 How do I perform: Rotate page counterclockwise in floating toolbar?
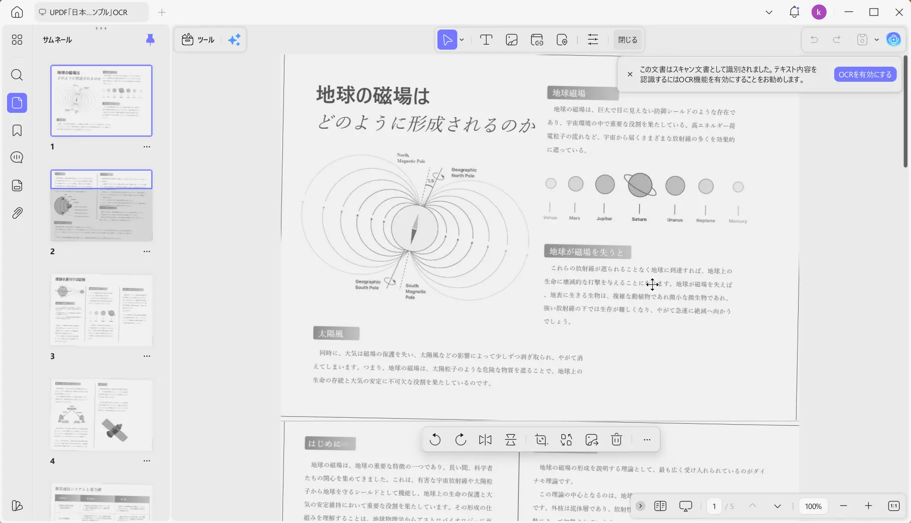click(x=435, y=440)
